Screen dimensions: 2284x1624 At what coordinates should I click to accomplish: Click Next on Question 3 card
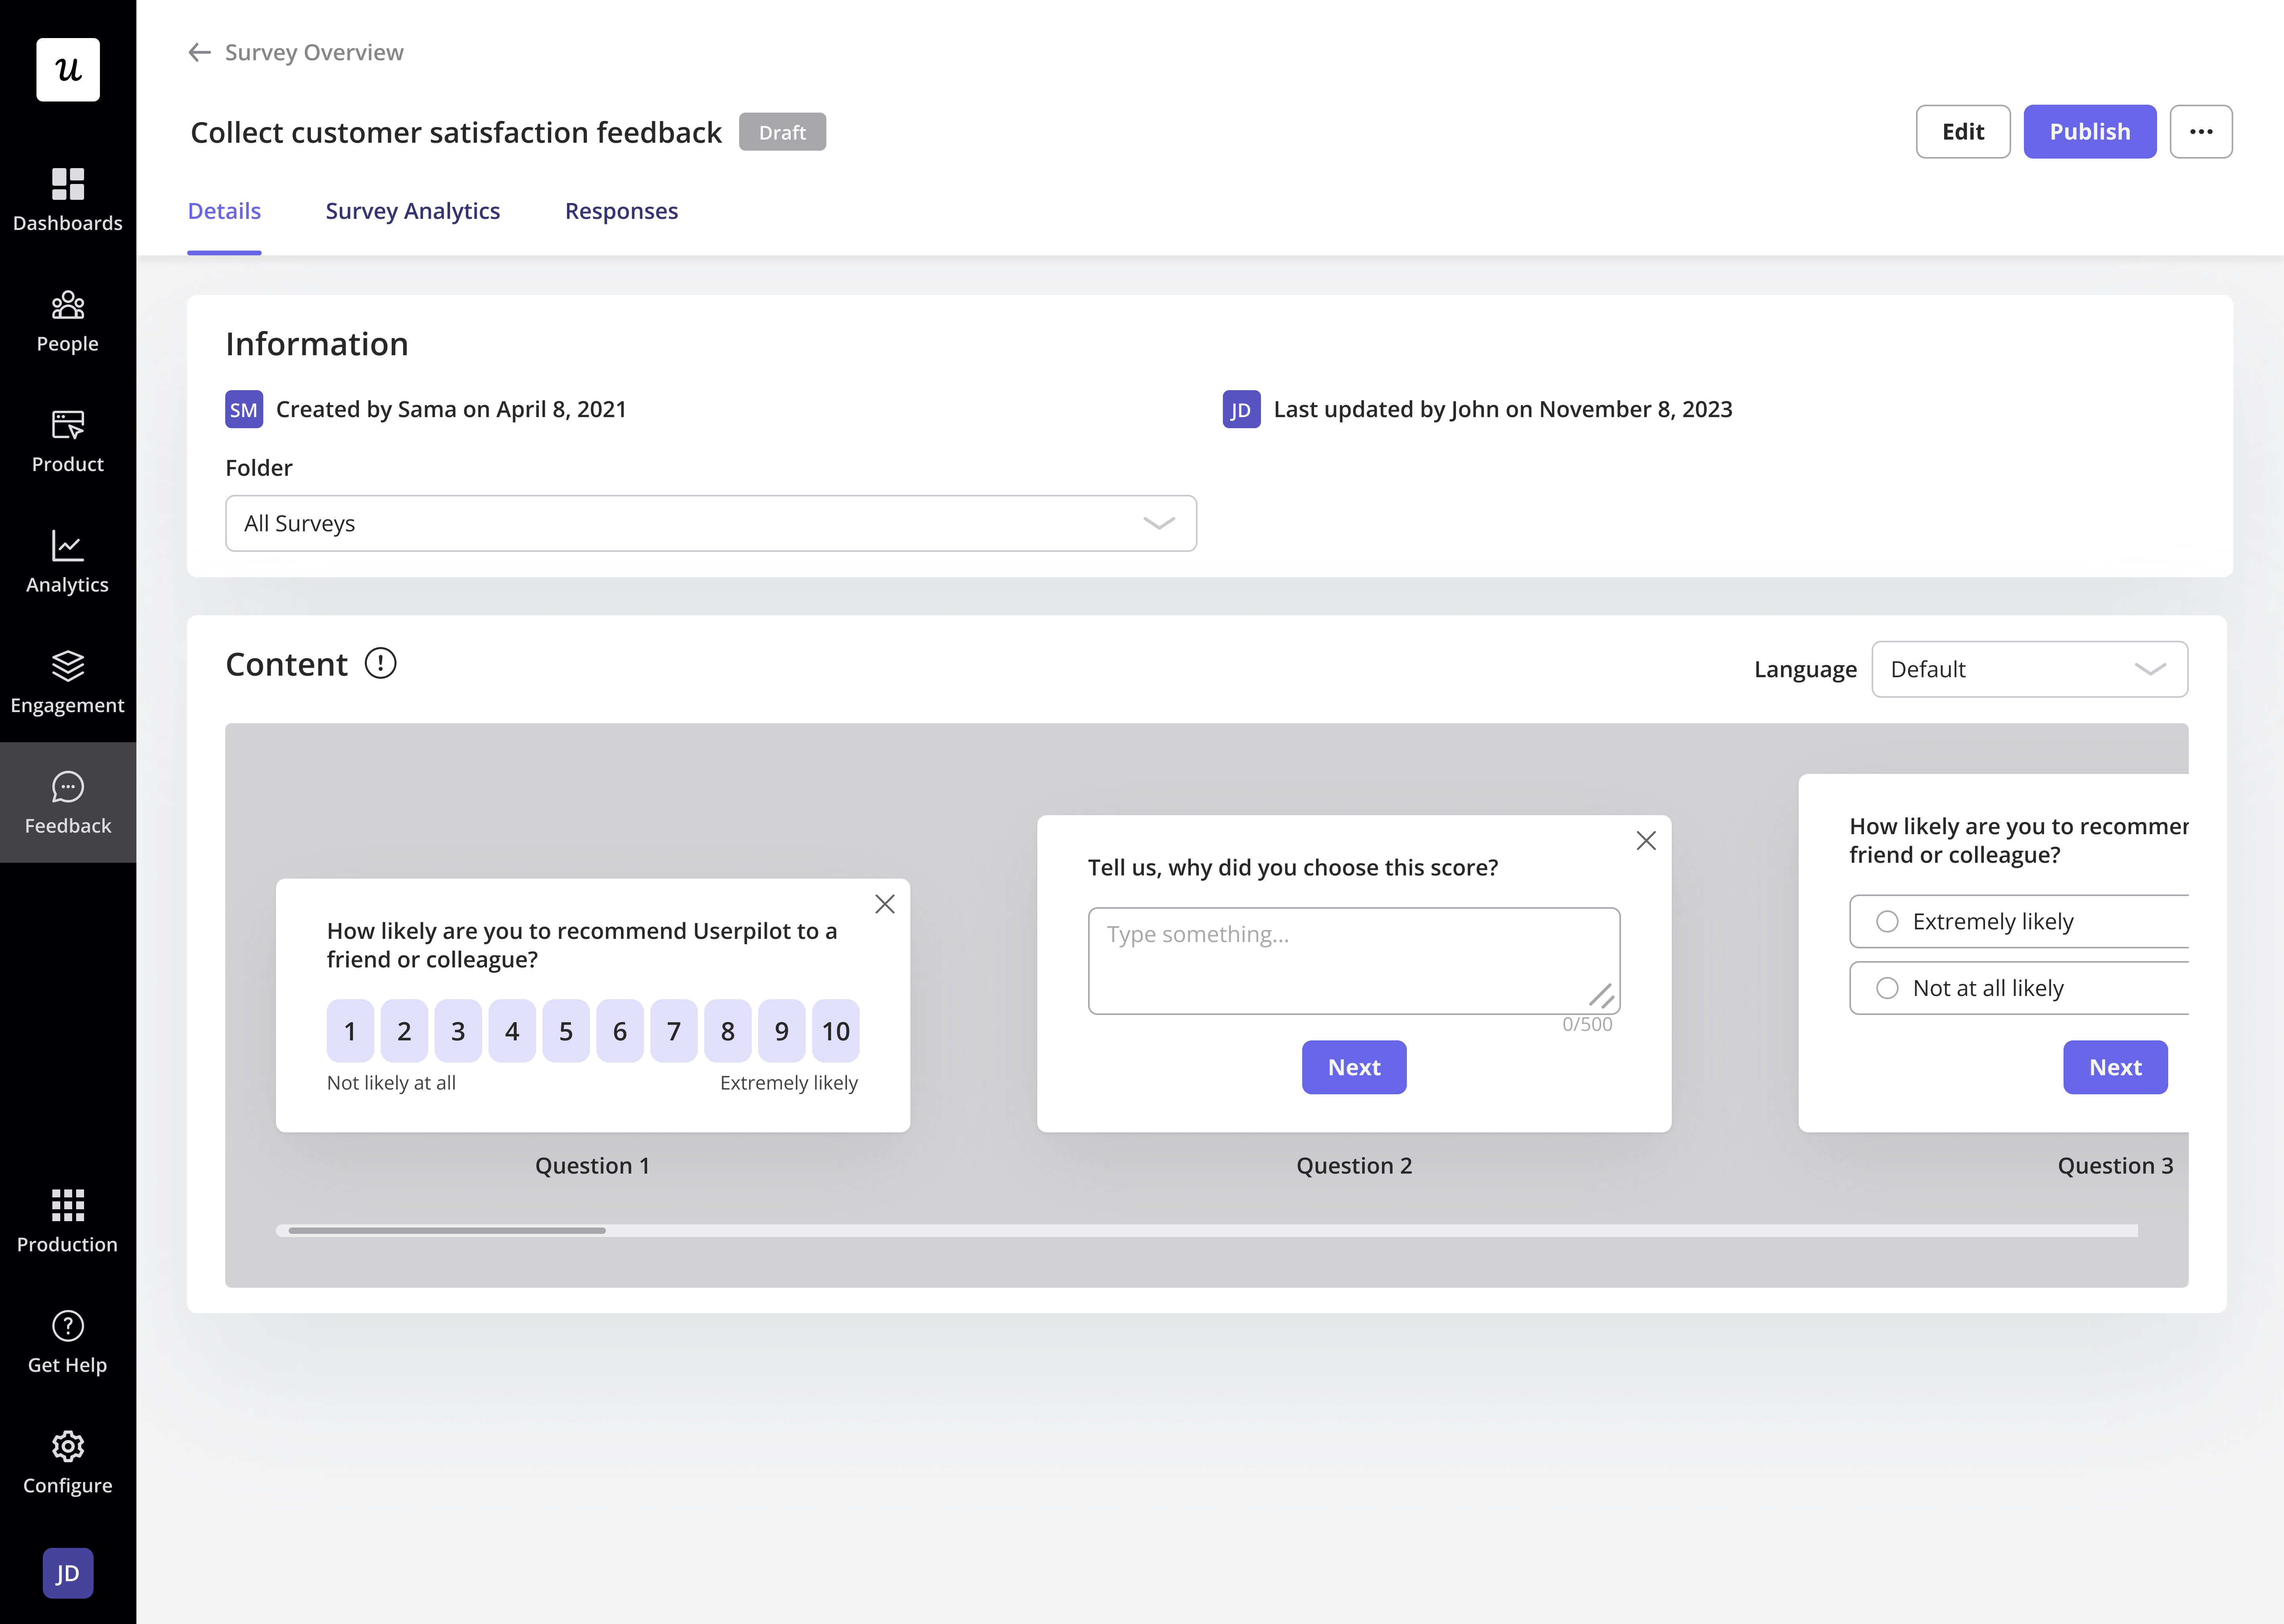pyautogui.click(x=2115, y=1067)
